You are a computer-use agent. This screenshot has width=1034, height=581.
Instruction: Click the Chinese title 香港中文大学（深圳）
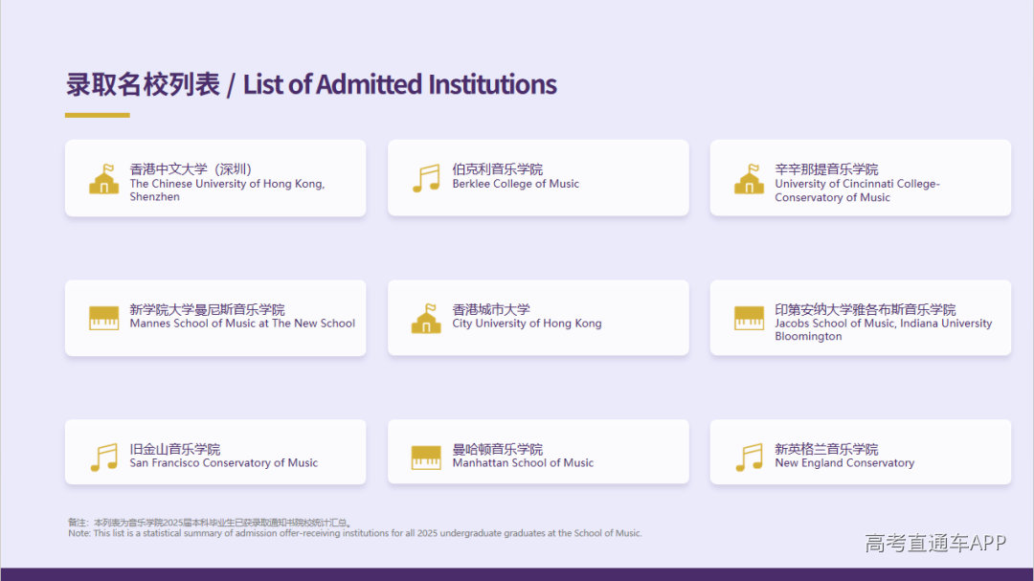click(x=191, y=169)
